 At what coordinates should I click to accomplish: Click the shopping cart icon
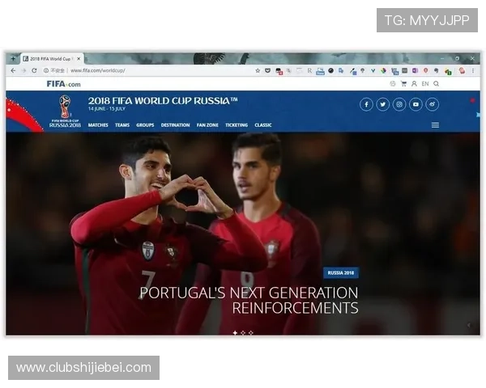coord(403,83)
